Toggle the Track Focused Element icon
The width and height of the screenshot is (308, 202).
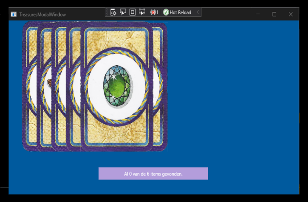142,12
